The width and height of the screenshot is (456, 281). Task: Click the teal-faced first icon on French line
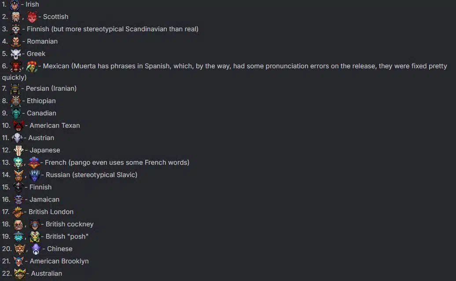(x=18, y=163)
